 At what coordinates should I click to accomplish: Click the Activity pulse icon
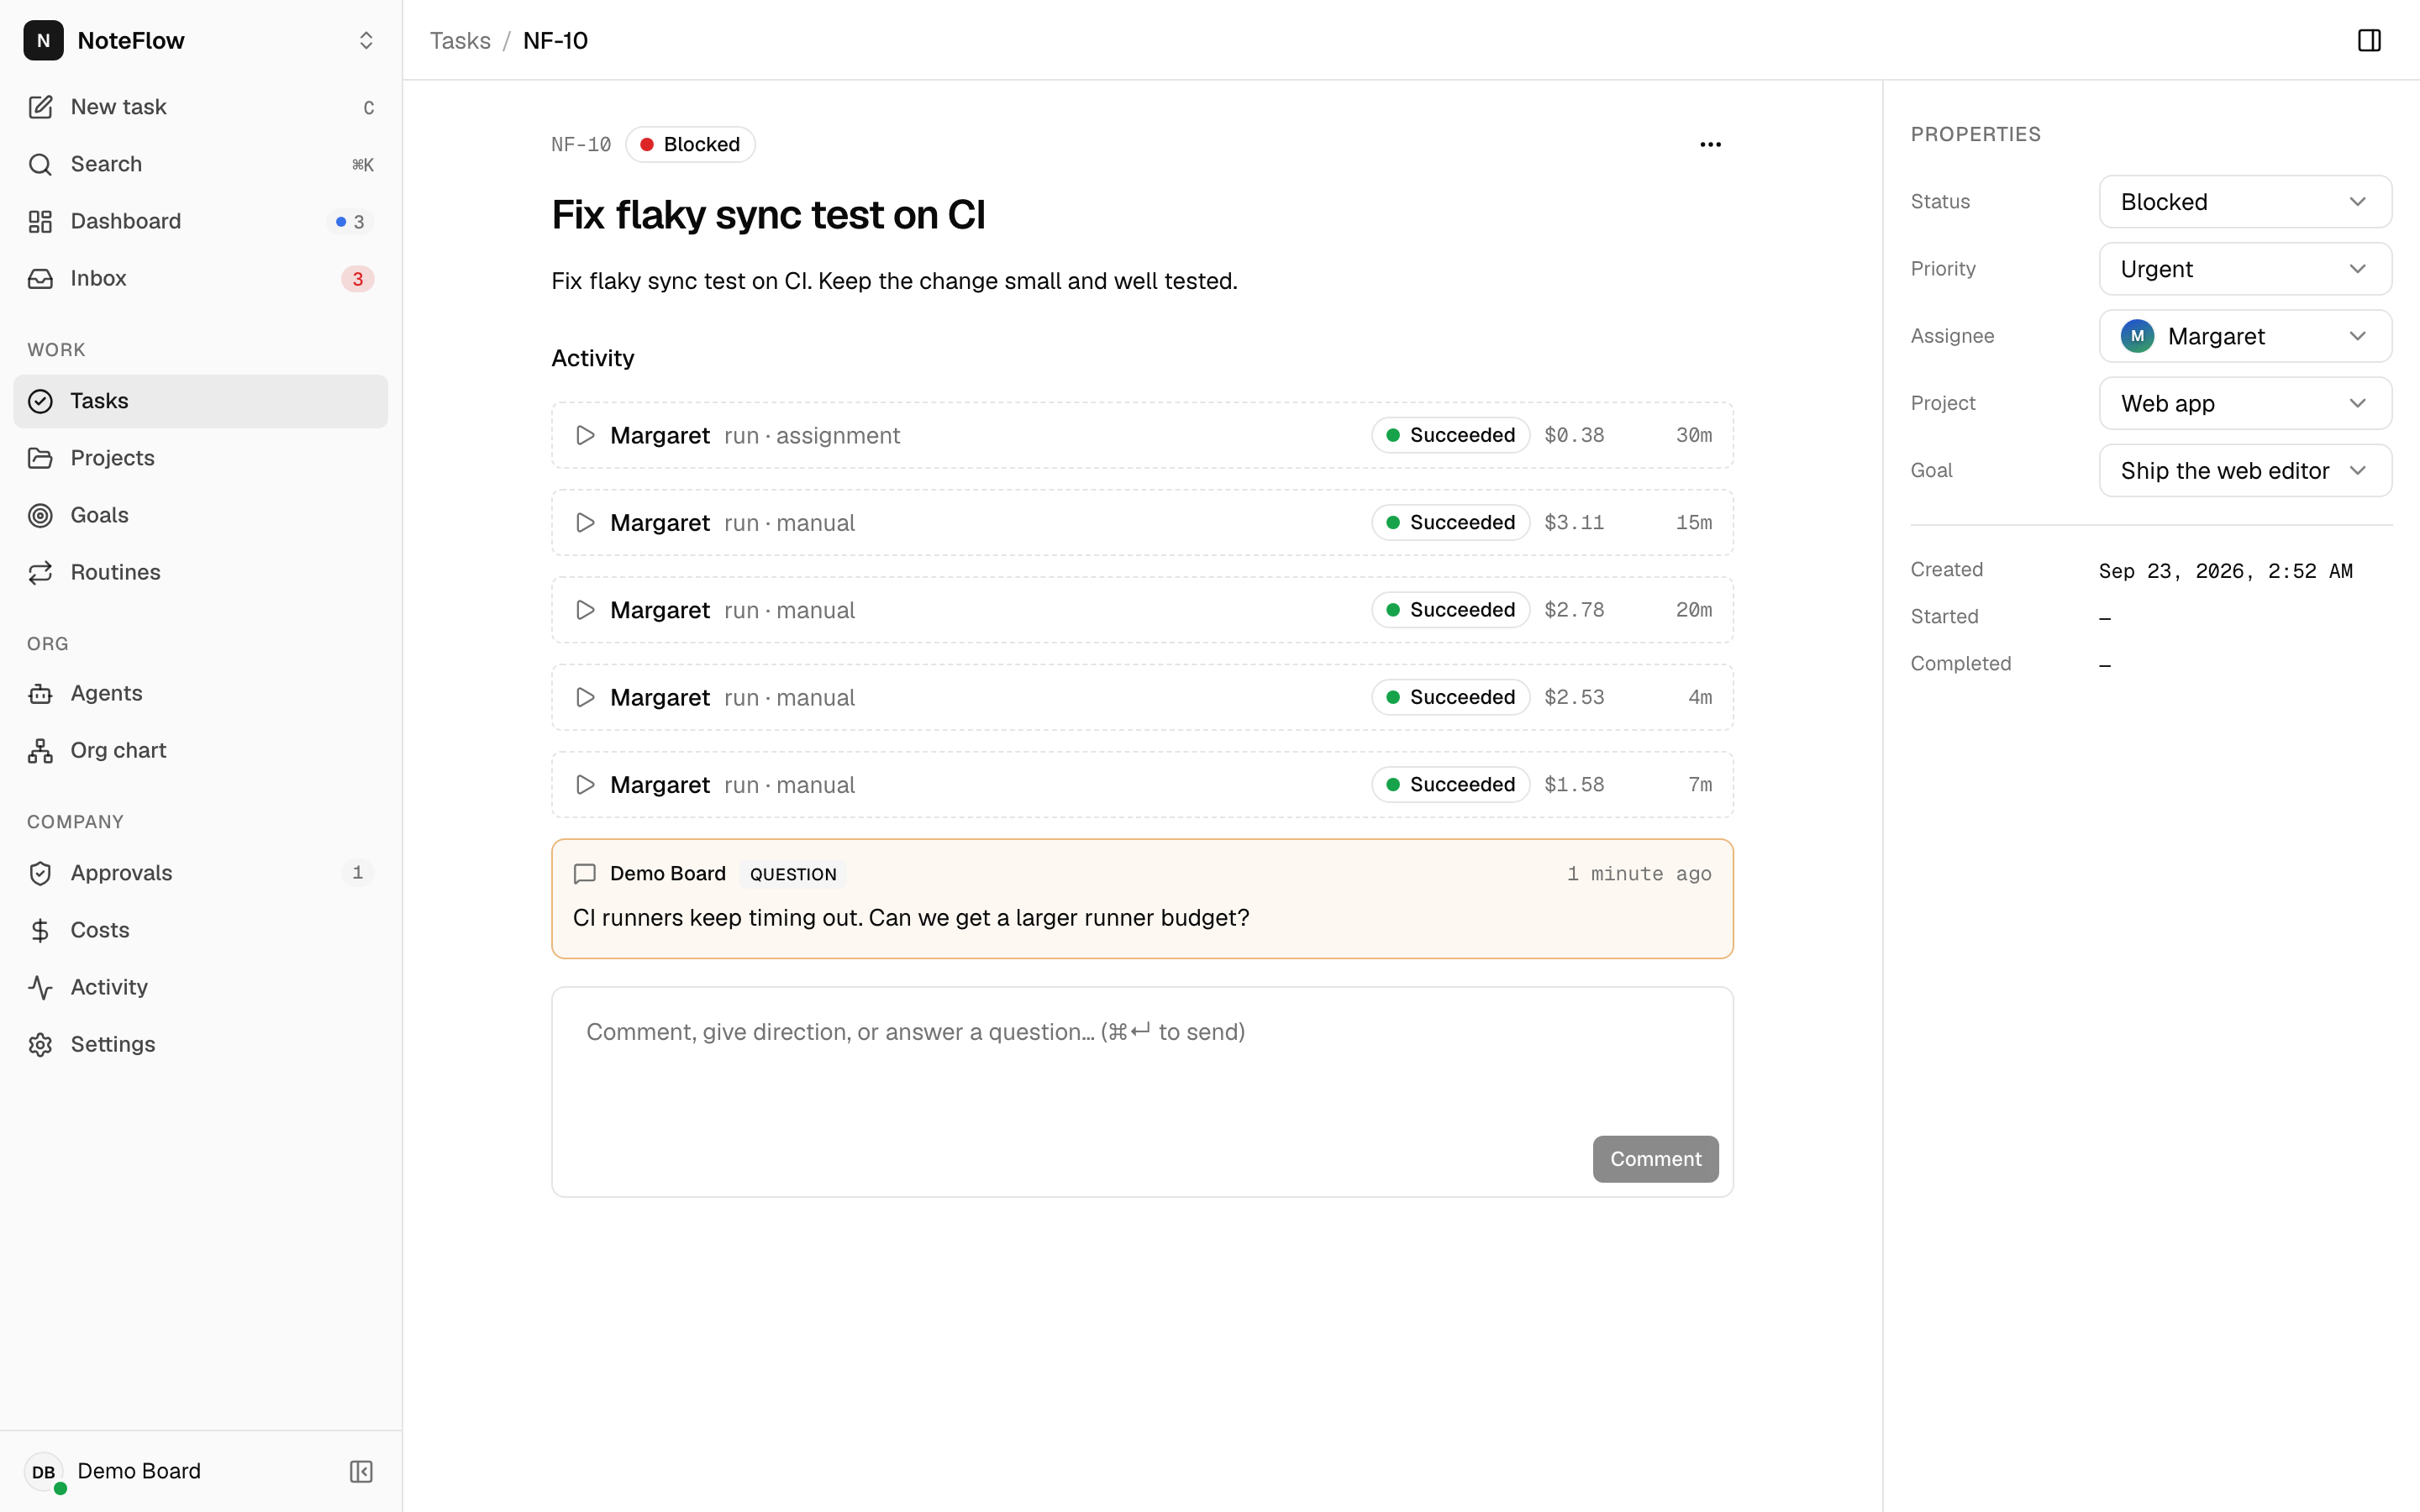tap(40, 987)
